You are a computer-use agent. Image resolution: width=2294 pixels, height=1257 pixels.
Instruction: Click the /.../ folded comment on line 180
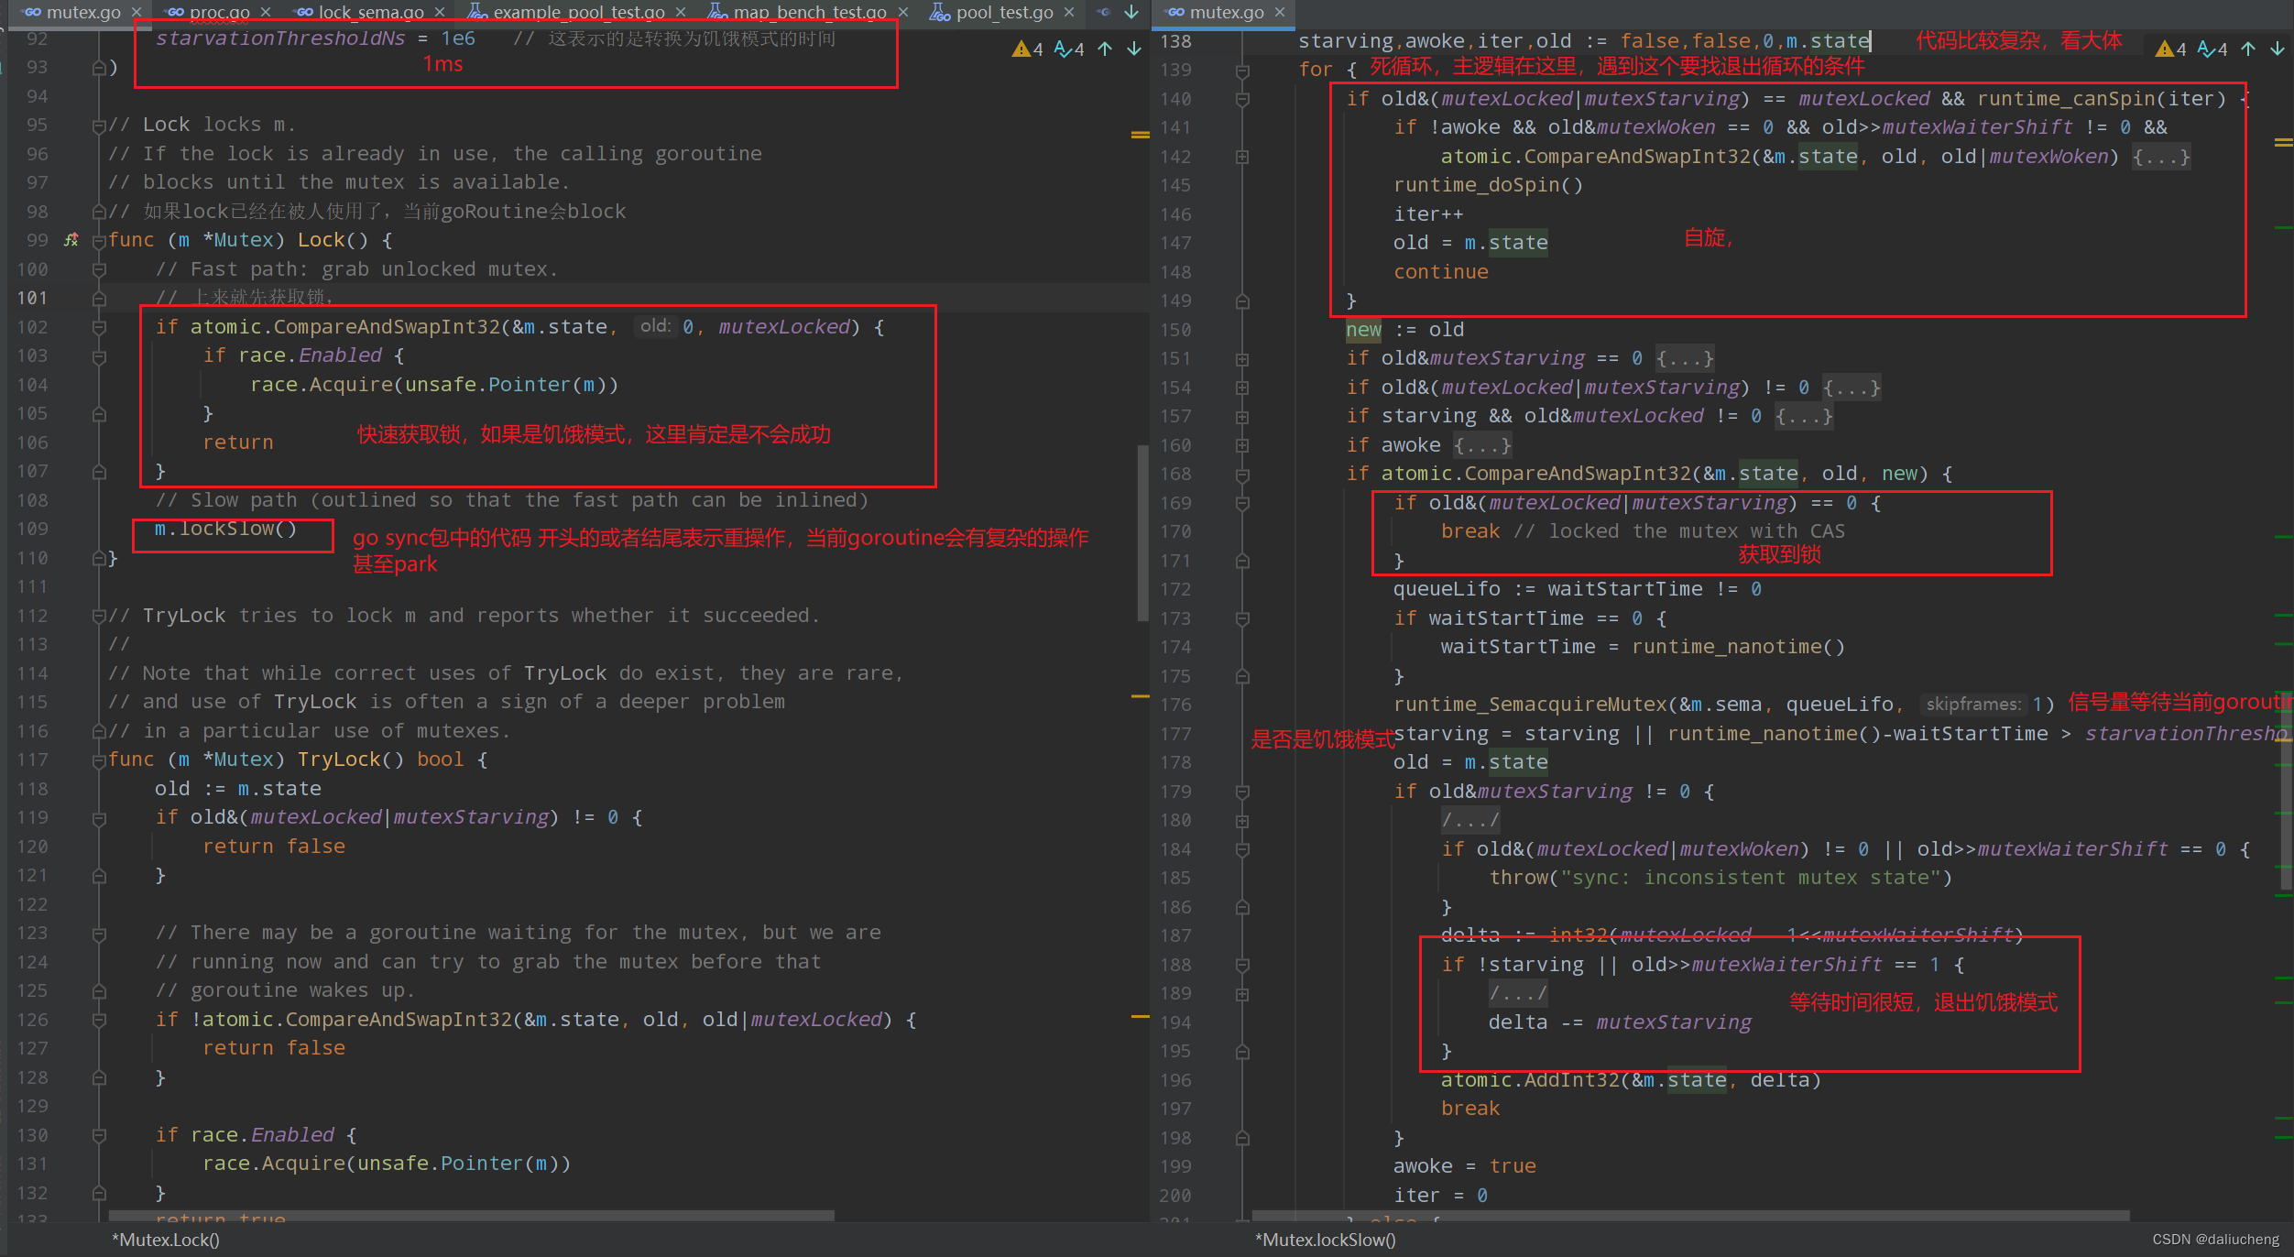tap(1470, 820)
